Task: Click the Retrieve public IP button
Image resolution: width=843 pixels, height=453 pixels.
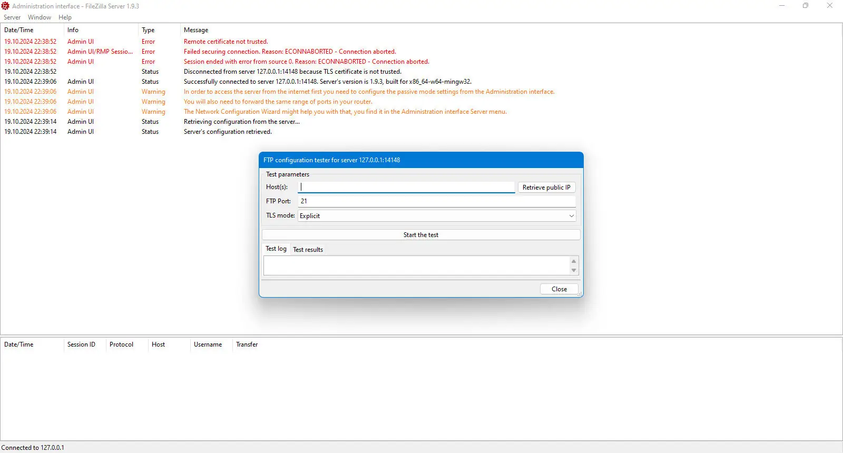Action: point(546,188)
